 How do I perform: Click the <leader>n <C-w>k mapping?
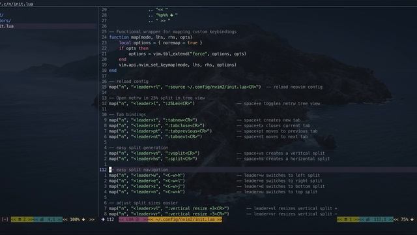[x=147, y=192]
